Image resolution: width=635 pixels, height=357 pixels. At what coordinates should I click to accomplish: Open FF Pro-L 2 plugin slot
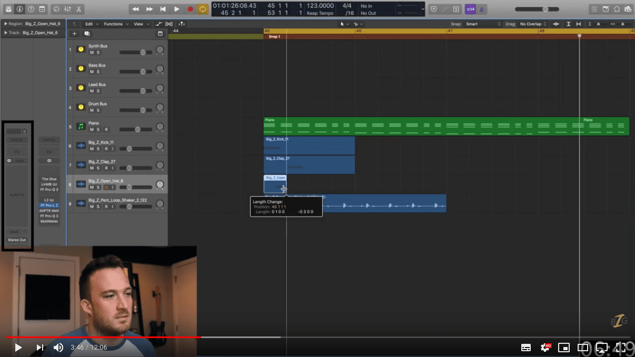[x=49, y=205]
